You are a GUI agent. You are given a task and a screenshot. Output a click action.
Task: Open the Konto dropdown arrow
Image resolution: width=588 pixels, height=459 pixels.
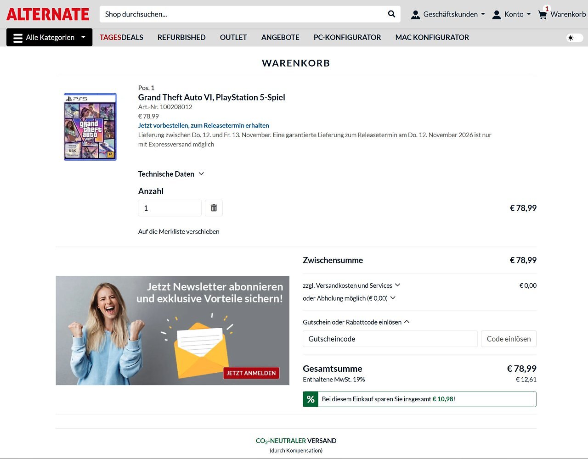coord(529,14)
